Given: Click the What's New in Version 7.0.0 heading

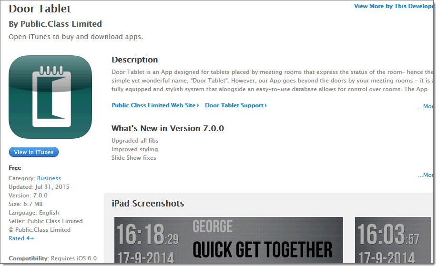Looking at the screenshot, I should (x=168, y=128).
